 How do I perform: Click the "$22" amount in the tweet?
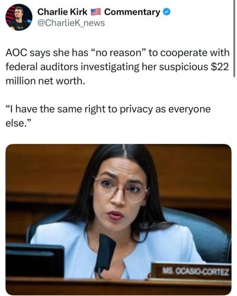[220, 67]
